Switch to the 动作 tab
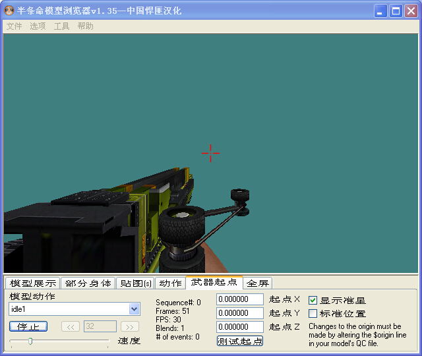This screenshot has width=422, height=356. 170,283
